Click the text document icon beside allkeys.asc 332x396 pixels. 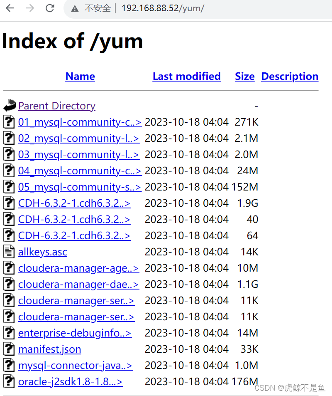(9, 252)
